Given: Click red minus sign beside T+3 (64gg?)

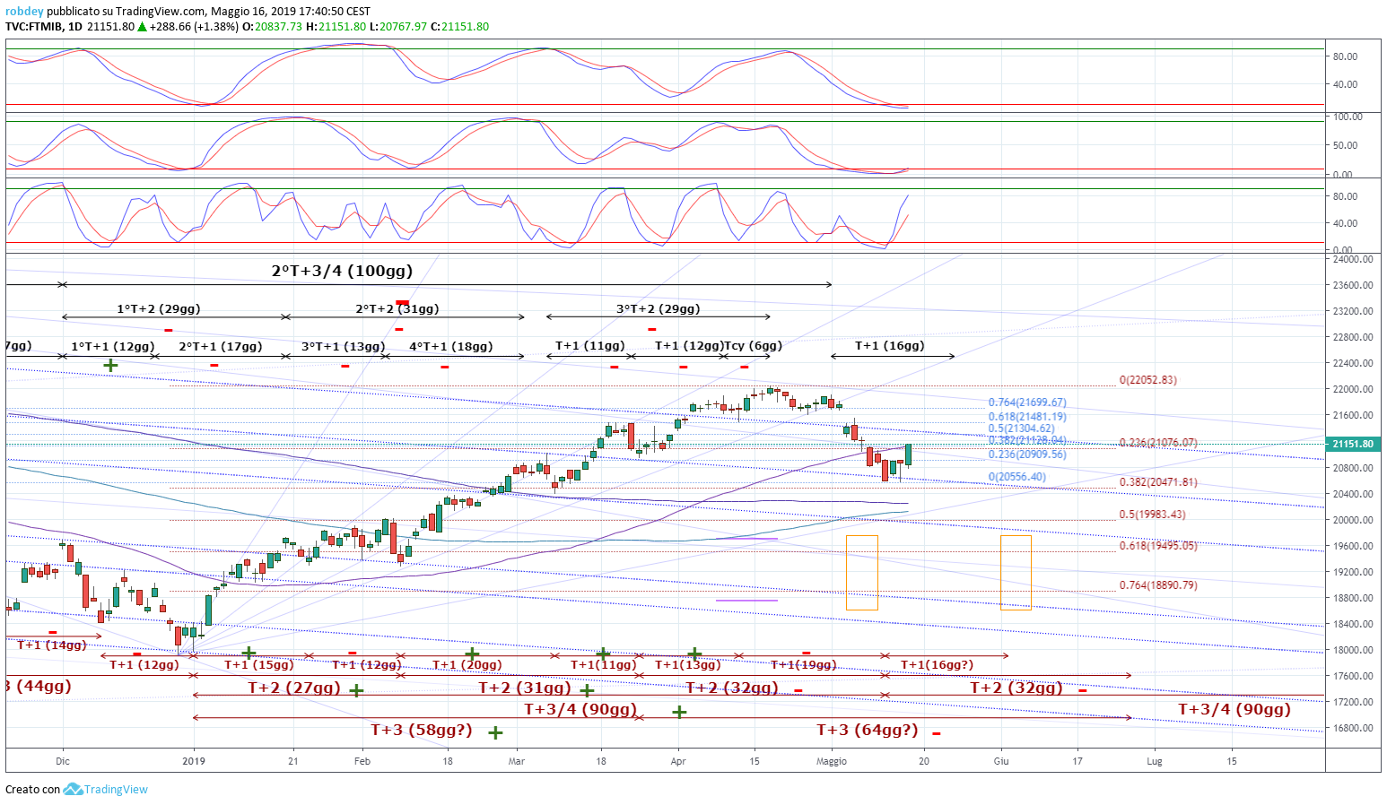Looking at the screenshot, I should click(x=936, y=734).
